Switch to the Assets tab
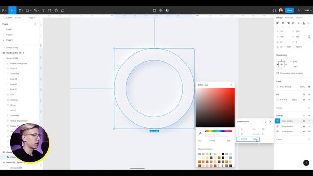 pos(18,18)
